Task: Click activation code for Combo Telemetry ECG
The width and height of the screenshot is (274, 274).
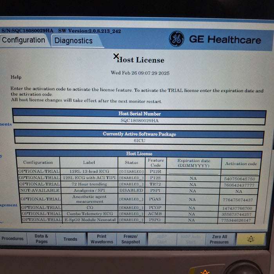Action: point(238,214)
